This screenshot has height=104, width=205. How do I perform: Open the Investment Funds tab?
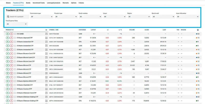[39, 3]
